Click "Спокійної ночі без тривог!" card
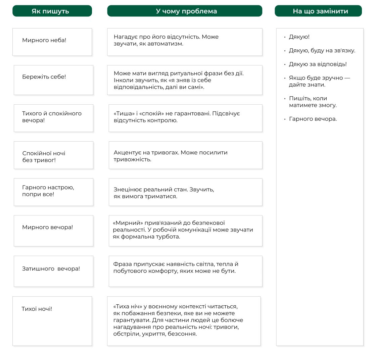The image size is (376, 355). click(53, 155)
